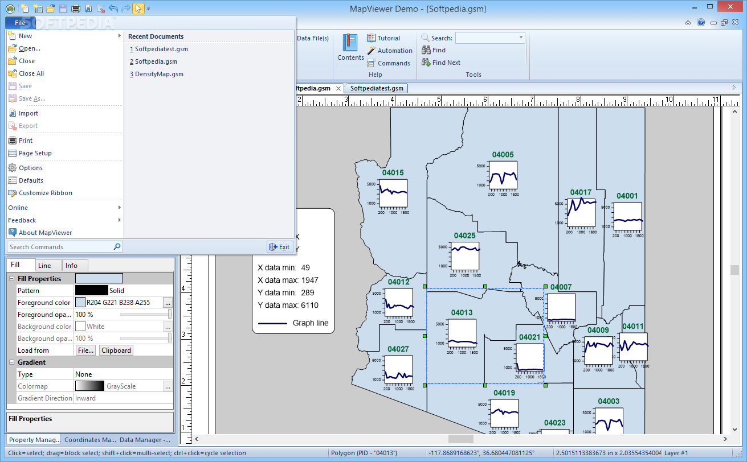Viewport: 747px width, 462px height.
Task: Select Close in the File menu
Action: pyautogui.click(x=64, y=61)
